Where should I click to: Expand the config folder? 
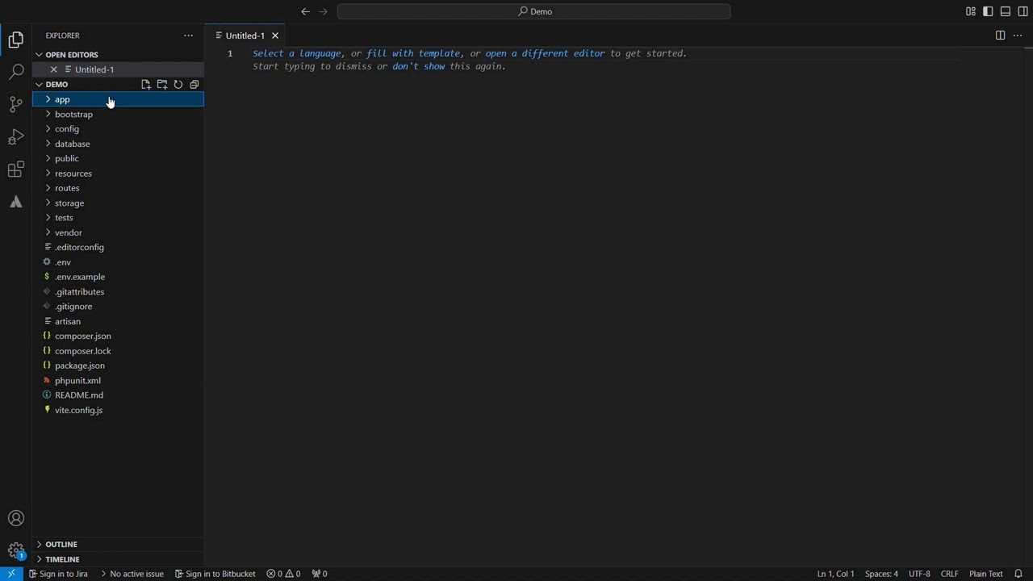pos(118,129)
